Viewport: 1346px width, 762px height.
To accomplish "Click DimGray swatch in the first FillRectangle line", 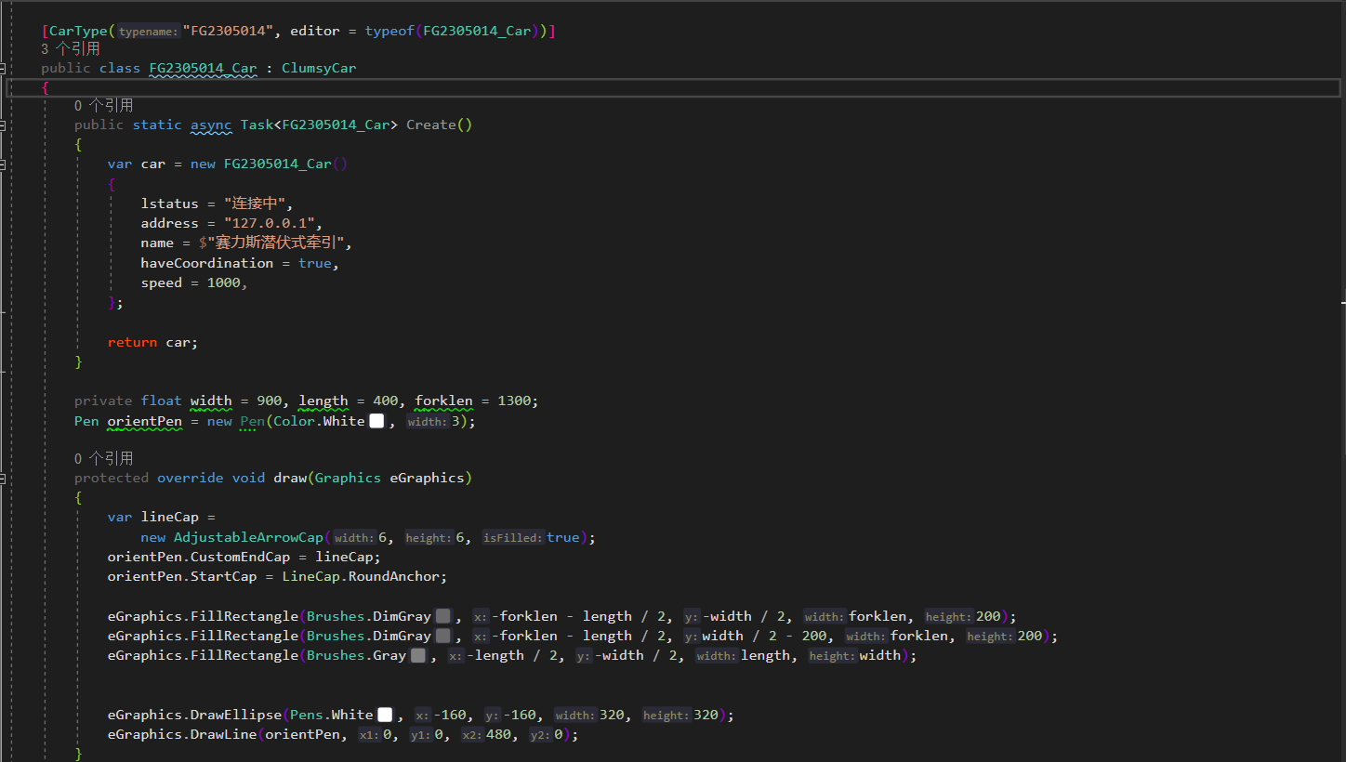I will (443, 617).
